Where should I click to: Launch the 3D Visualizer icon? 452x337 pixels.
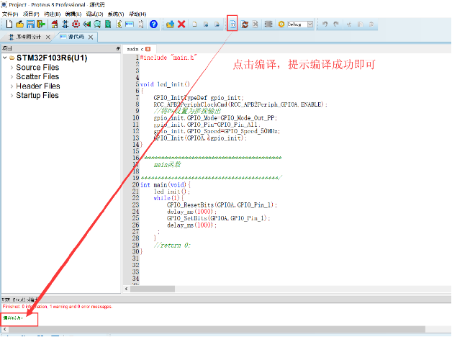[x=86, y=24]
